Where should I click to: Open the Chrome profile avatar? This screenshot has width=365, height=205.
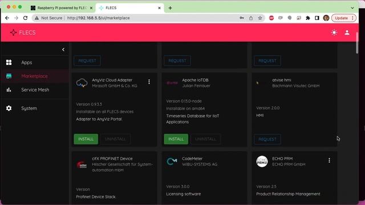point(326,18)
